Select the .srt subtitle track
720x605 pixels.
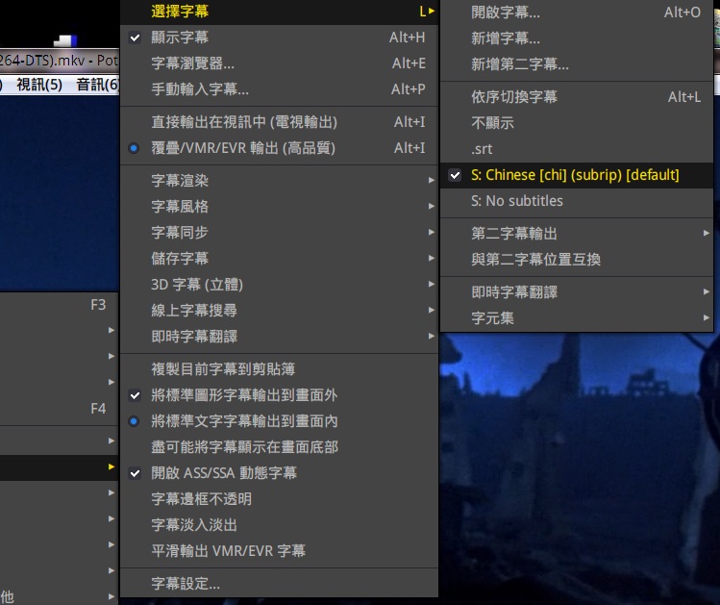(x=577, y=149)
